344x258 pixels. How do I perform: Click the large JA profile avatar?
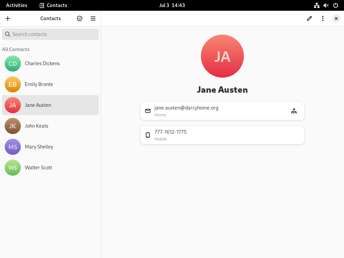pos(222,56)
